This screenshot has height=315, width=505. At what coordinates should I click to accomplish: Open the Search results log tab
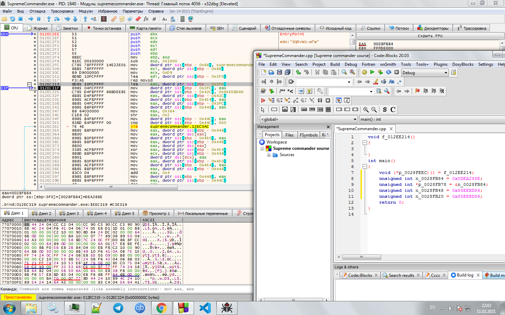(402, 275)
